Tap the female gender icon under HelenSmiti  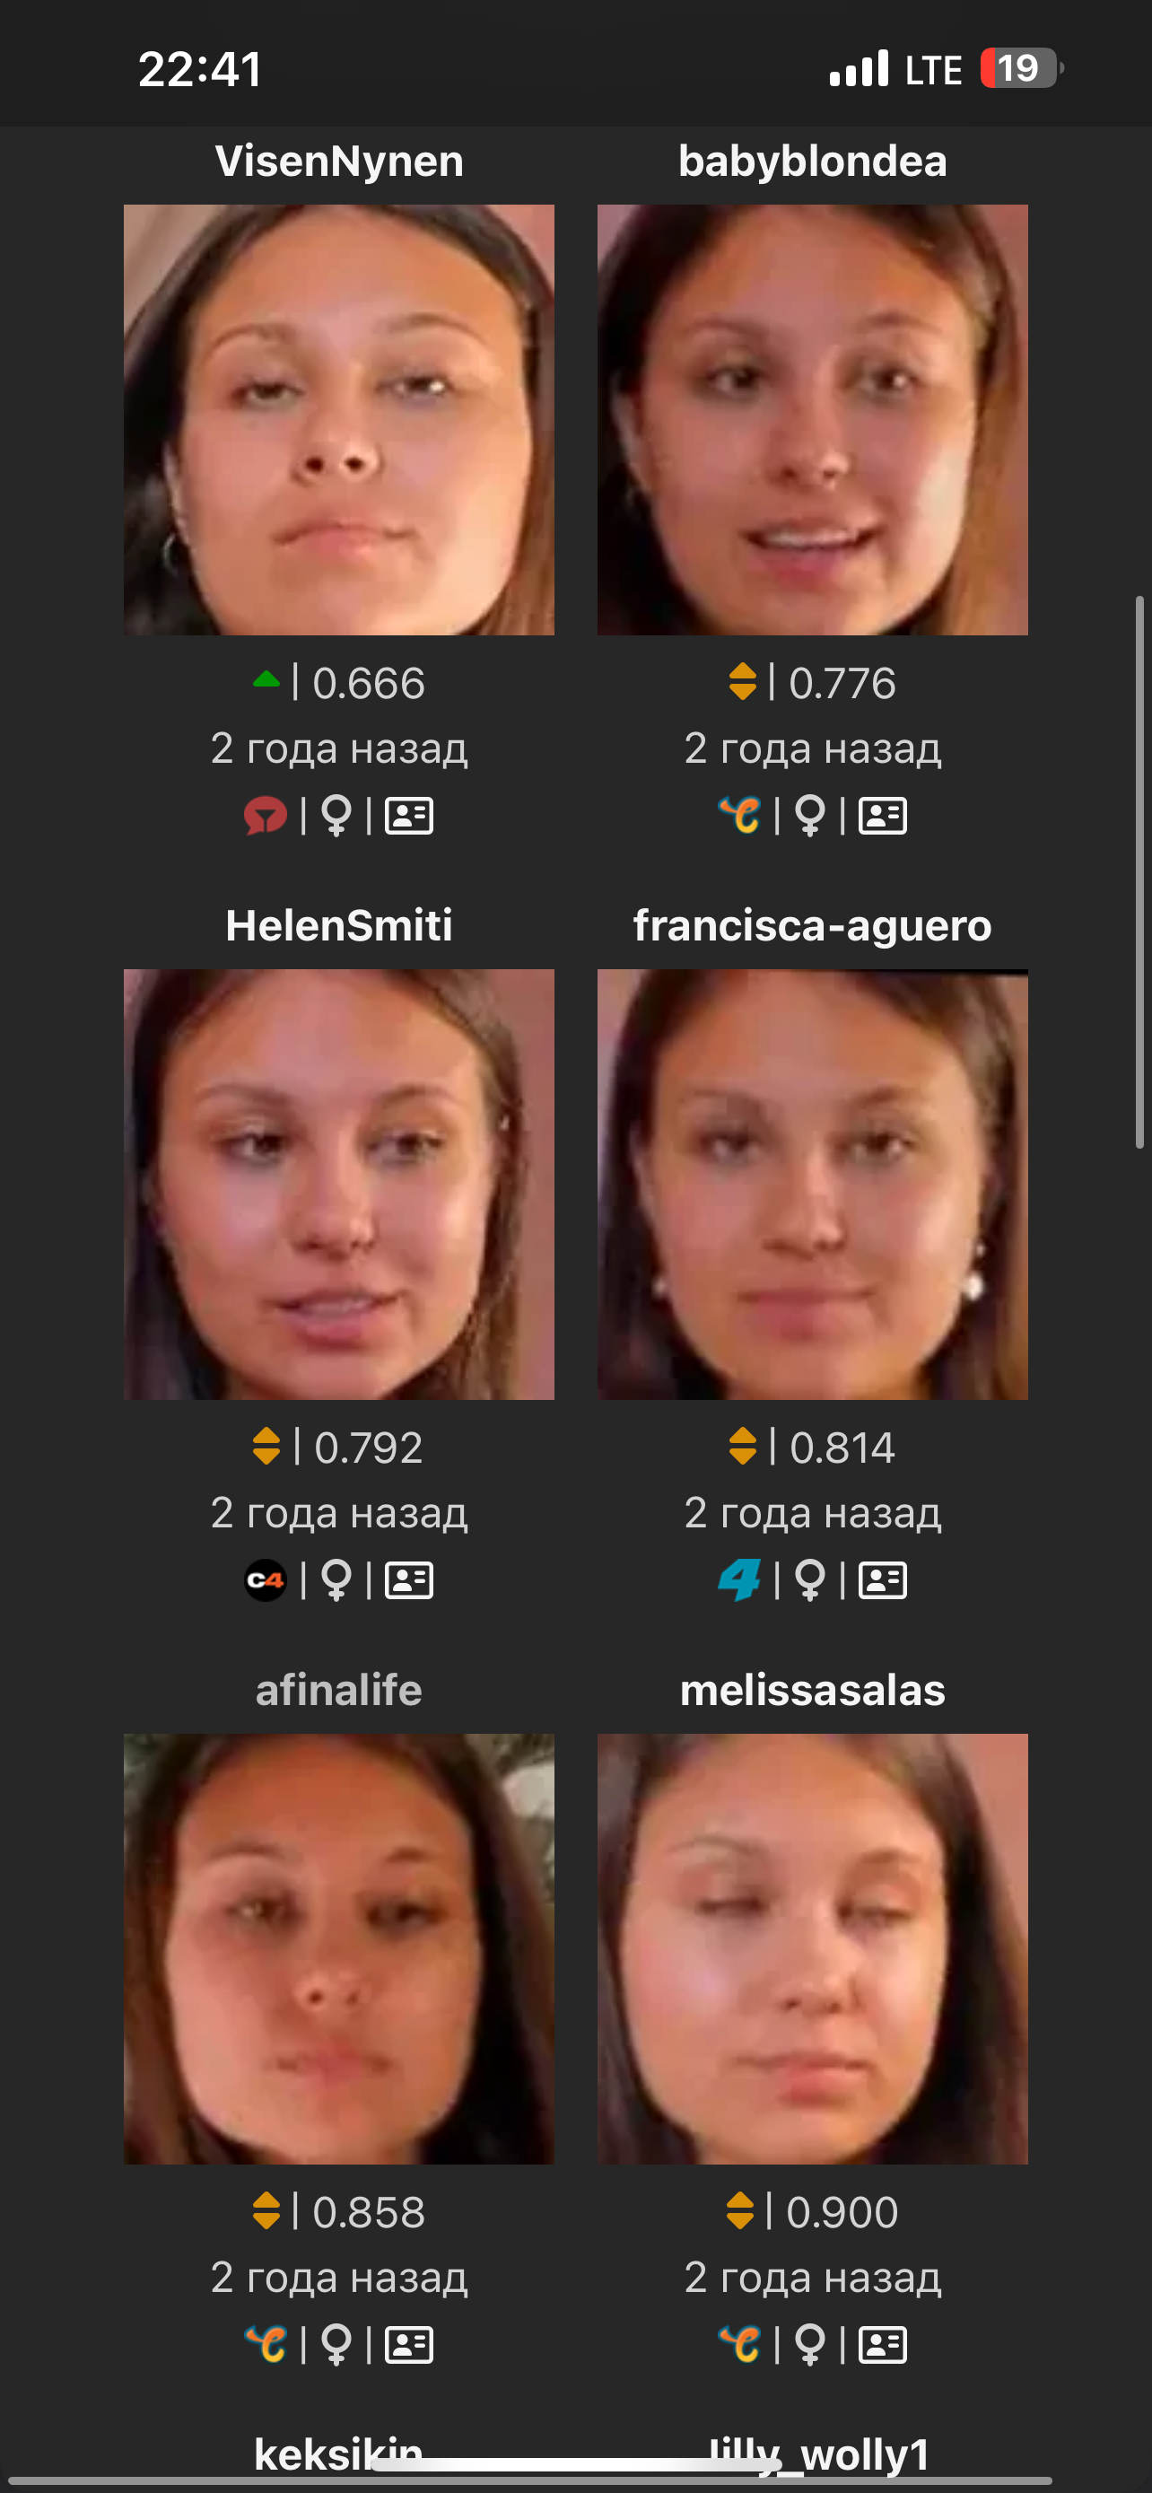click(336, 1580)
